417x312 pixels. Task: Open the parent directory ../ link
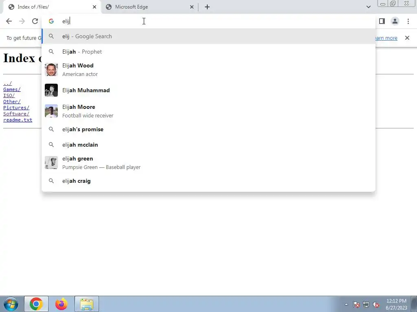(x=7, y=83)
